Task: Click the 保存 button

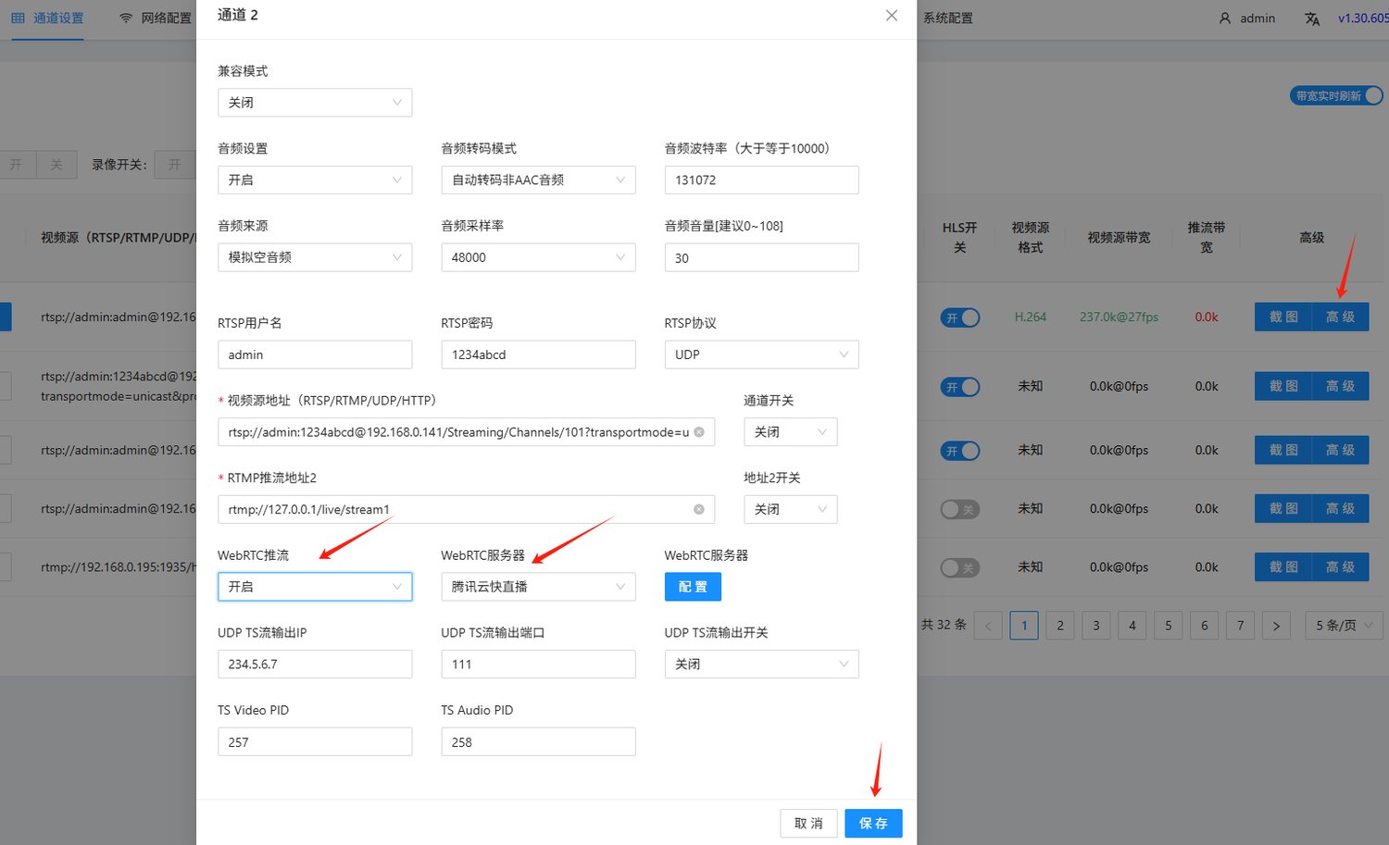Action: point(873,824)
